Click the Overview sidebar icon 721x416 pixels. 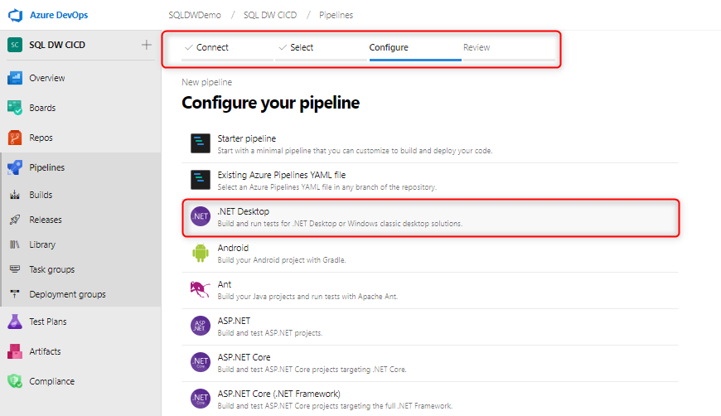point(15,78)
